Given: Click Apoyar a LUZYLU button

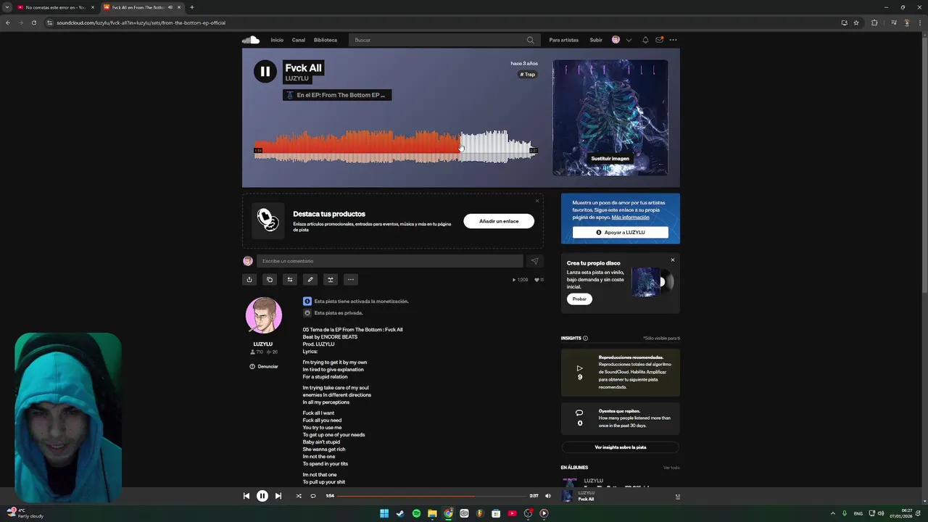Looking at the screenshot, I should point(621,232).
